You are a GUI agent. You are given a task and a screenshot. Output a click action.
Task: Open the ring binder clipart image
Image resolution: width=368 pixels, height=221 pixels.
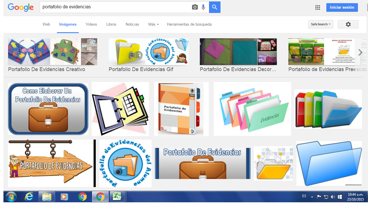click(x=120, y=109)
